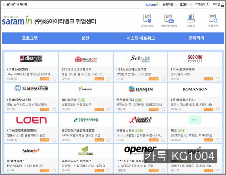Click the see one eyewear logo

[195, 59]
